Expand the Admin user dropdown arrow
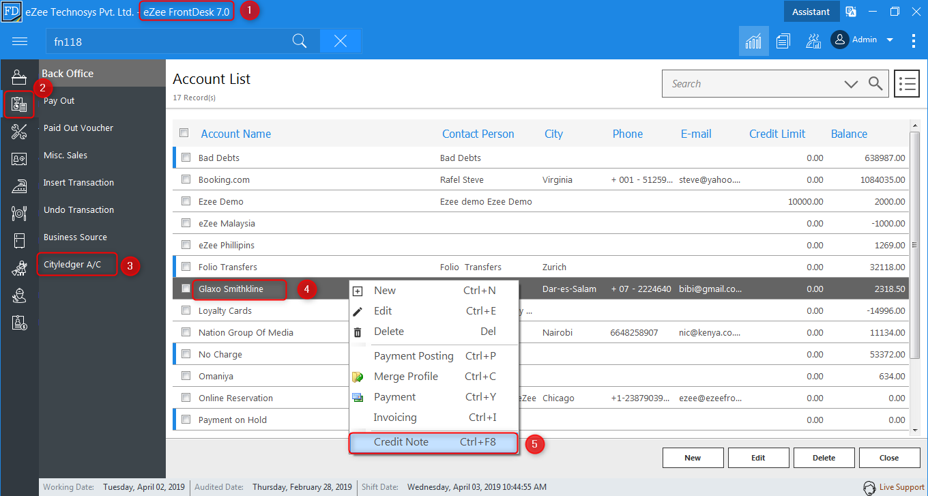 tap(890, 40)
